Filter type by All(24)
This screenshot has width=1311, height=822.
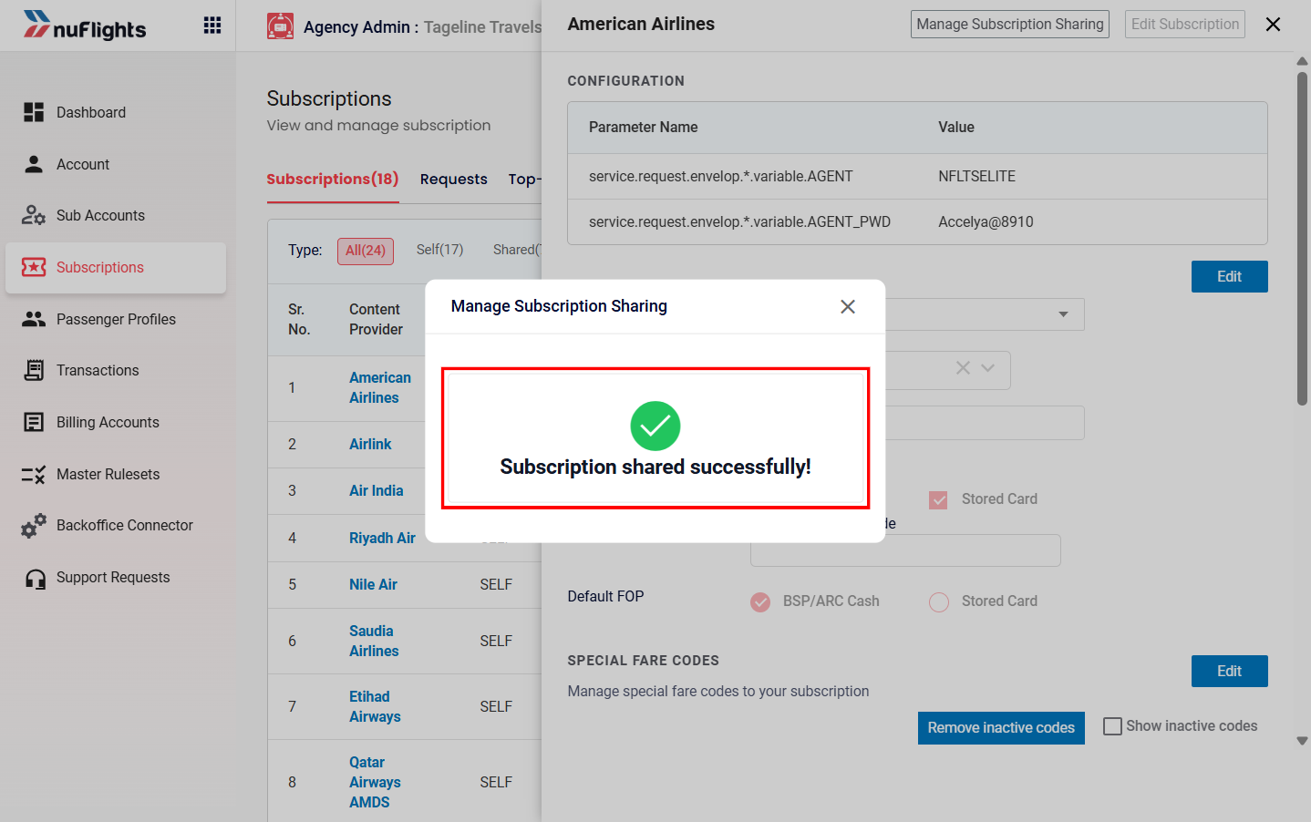click(x=366, y=251)
